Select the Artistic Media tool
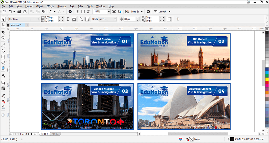Screen dimensions: 269x143 [3, 51]
